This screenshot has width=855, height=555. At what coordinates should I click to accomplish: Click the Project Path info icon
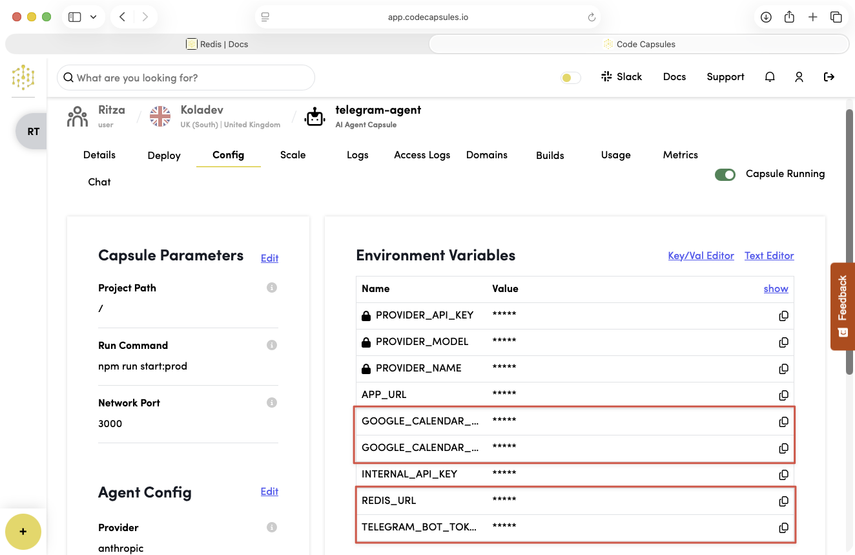[272, 288]
